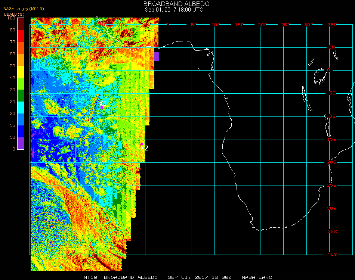Click the 30S latitude label
This screenshot has height=280, width=355.
point(332,209)
